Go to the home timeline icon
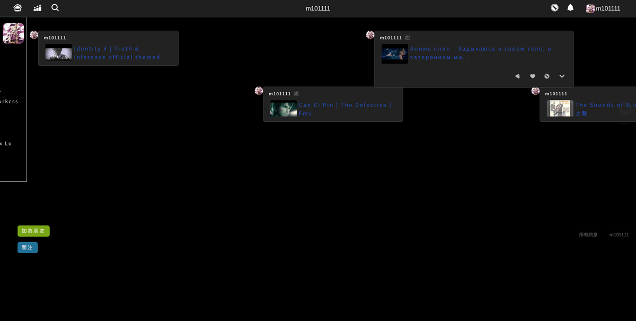Viewport: 636px width, 321px height. pos(17,8)
